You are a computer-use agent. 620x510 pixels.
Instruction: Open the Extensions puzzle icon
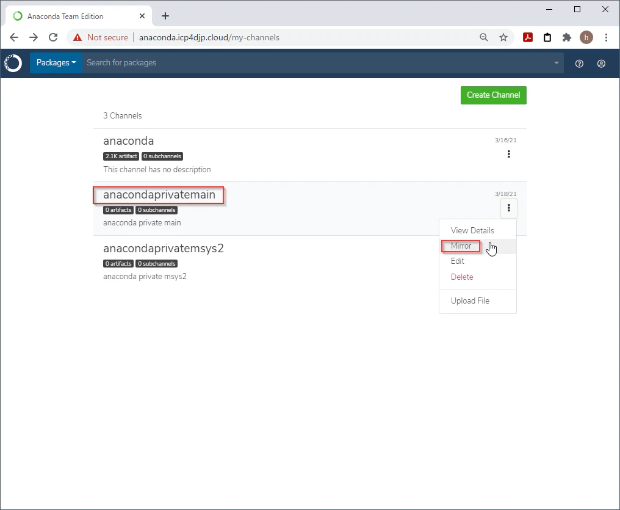[x=567, y=37]
